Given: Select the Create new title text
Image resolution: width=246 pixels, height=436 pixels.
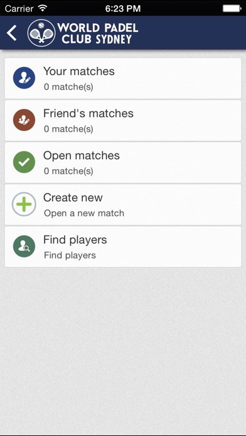Looking at the screenshot, I should tap(73, 198).
